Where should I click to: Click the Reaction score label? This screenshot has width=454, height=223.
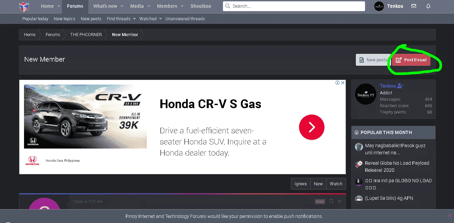(394, 106)
